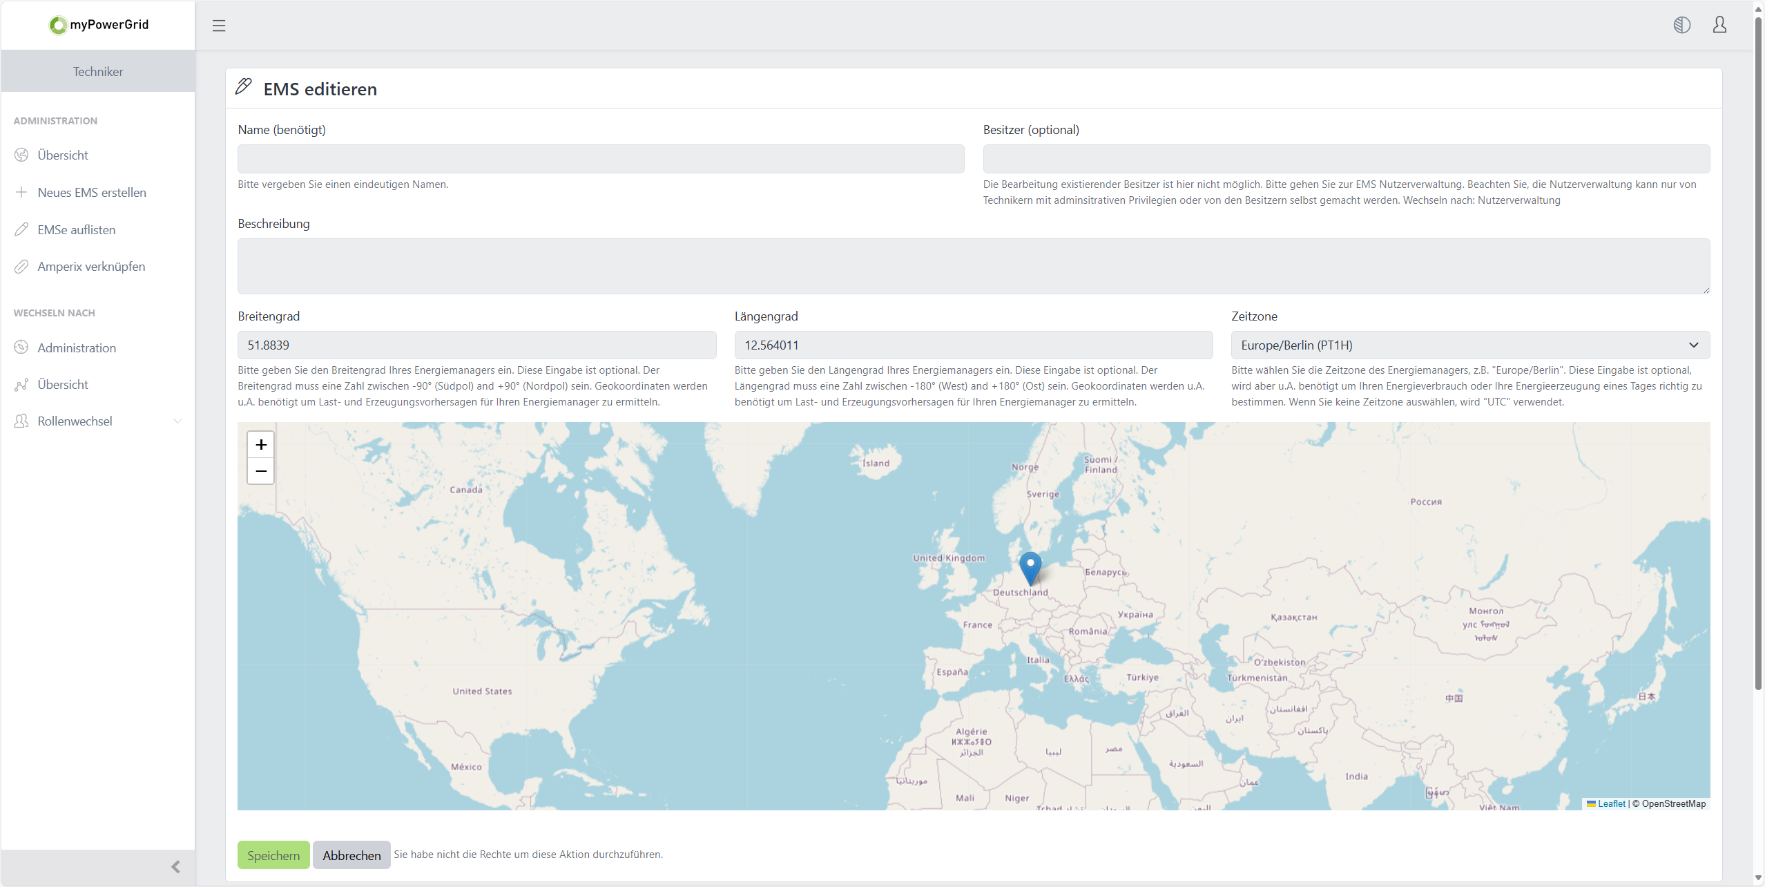
Task: Focus the Name input field
Action: [600, 159]
